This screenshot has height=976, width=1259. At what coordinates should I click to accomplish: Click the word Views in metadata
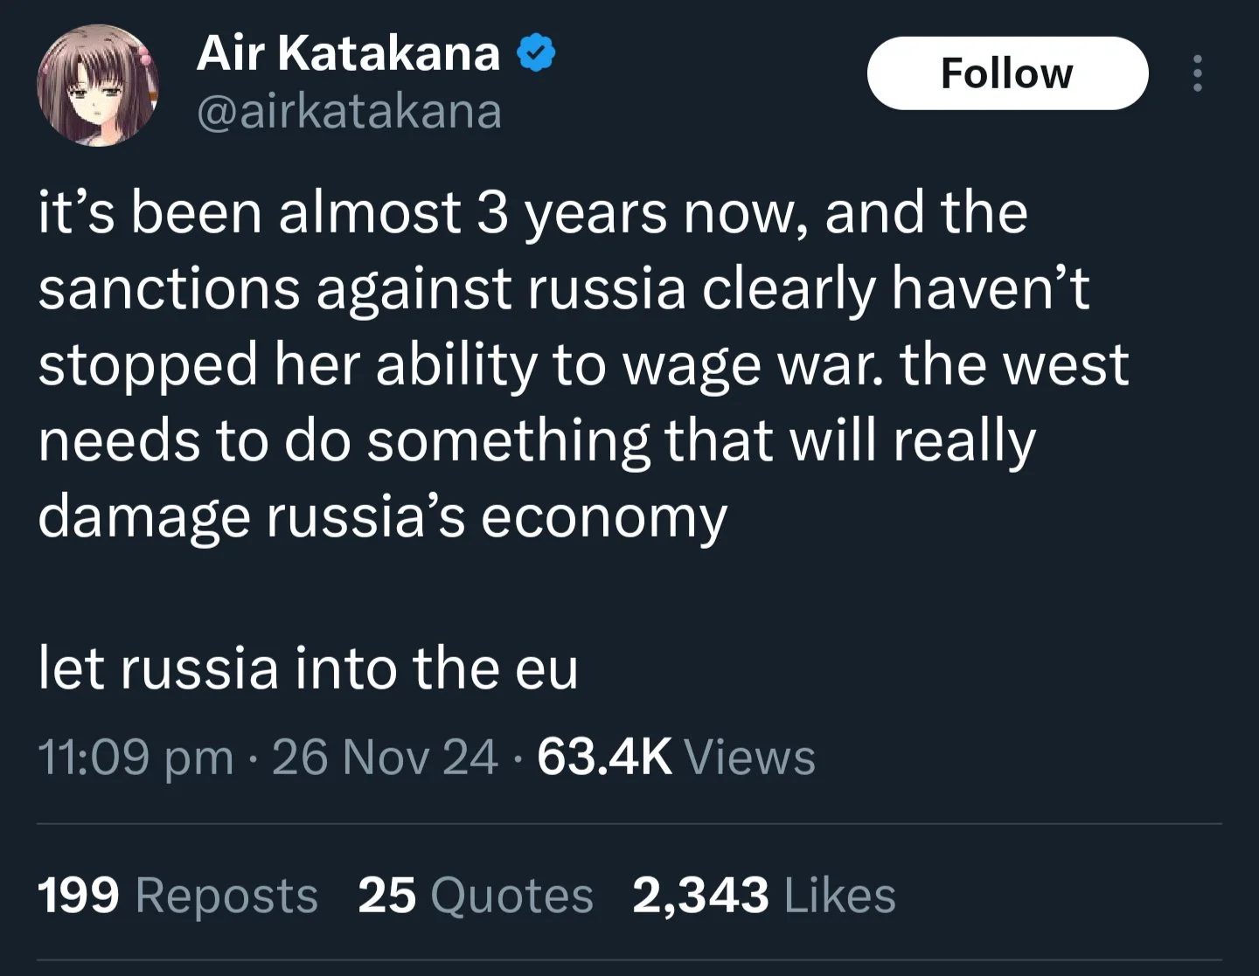click(750, 757)
